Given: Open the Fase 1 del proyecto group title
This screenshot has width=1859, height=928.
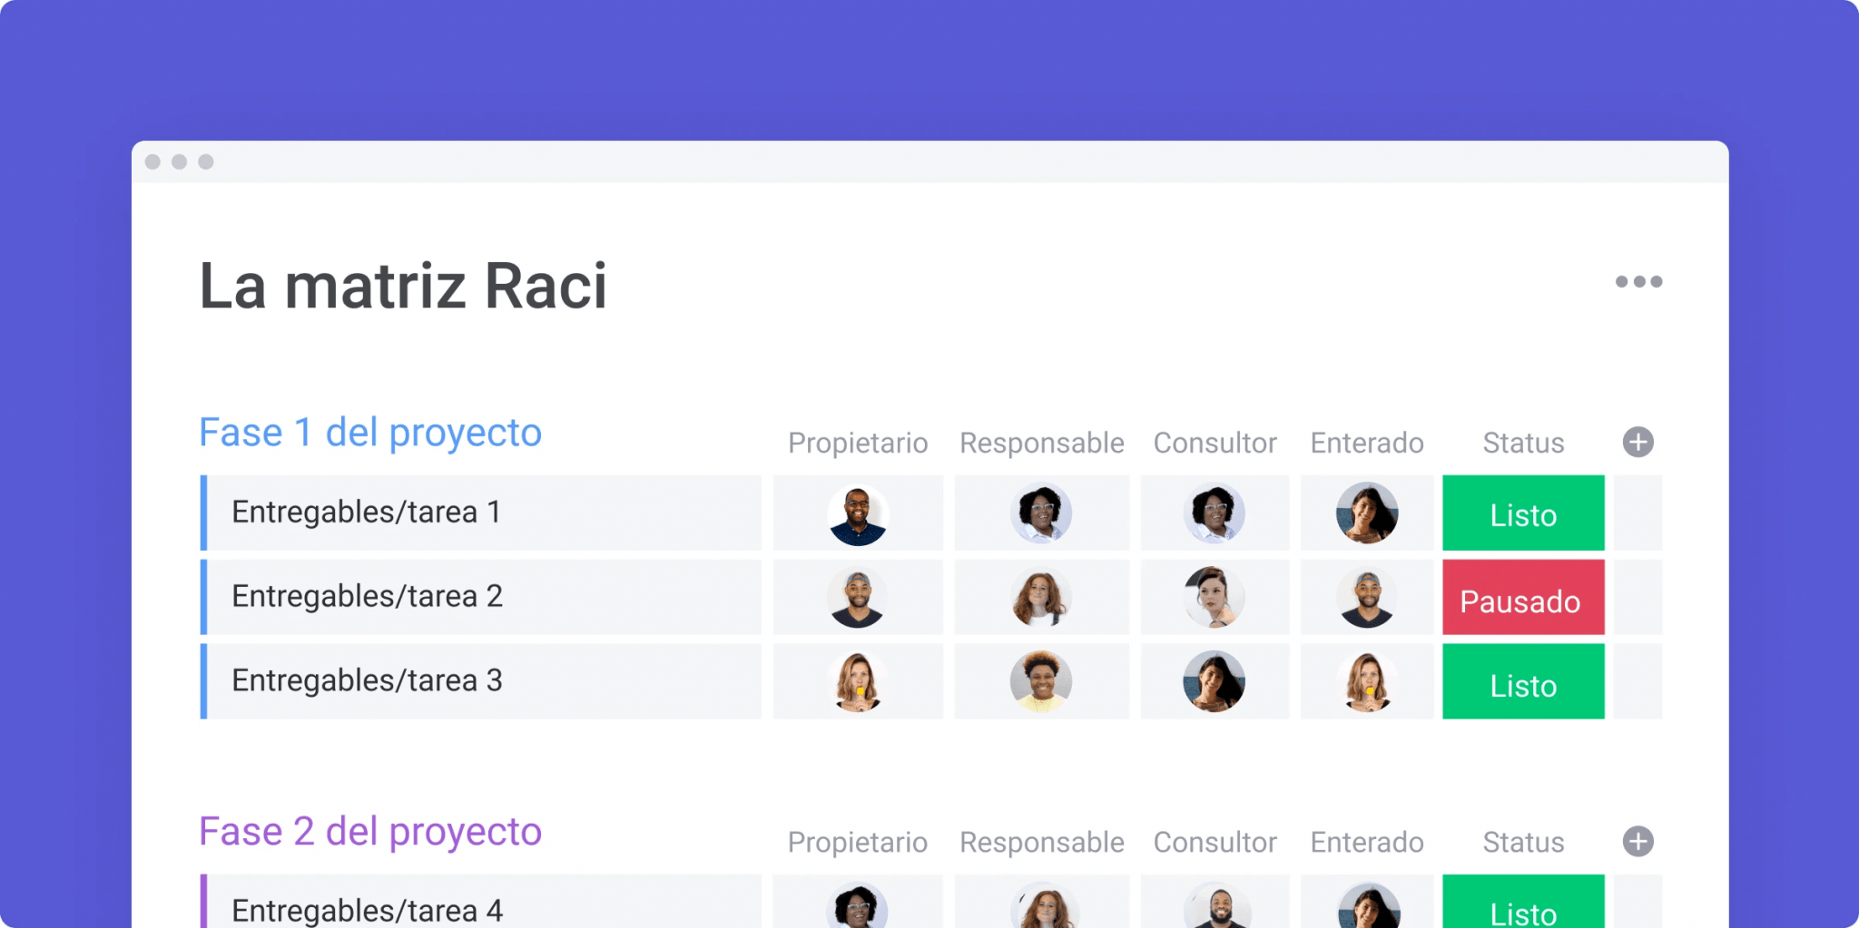Looking at the screenshot, I should [x=369, y=433].
